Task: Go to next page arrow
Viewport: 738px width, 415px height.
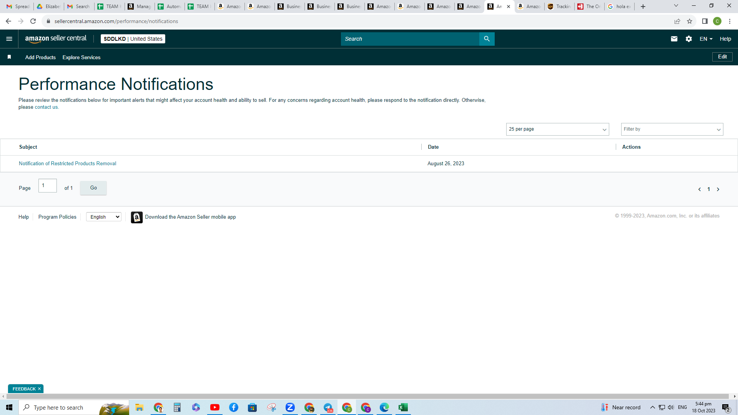Action: [718, 189]
